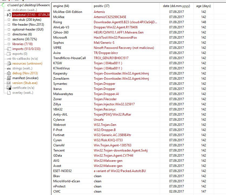Click Nirsoft Password Recovery (not malicious) result
Viewport: 226px width, 195px height.
124,48
